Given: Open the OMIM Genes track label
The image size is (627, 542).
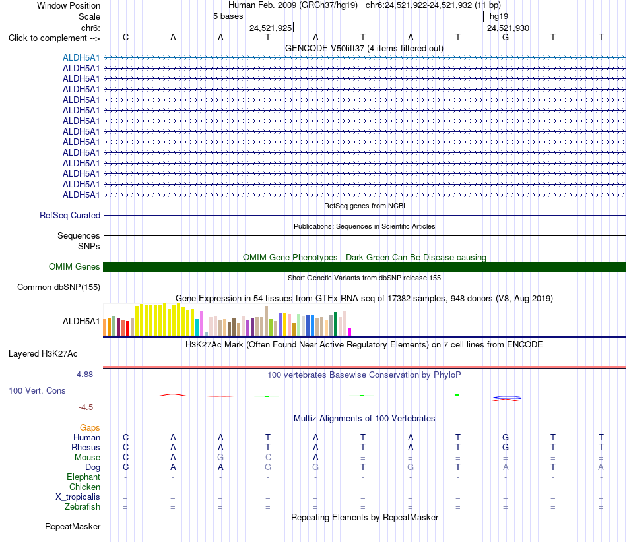Looking at the screenshot, I should 75,266.
